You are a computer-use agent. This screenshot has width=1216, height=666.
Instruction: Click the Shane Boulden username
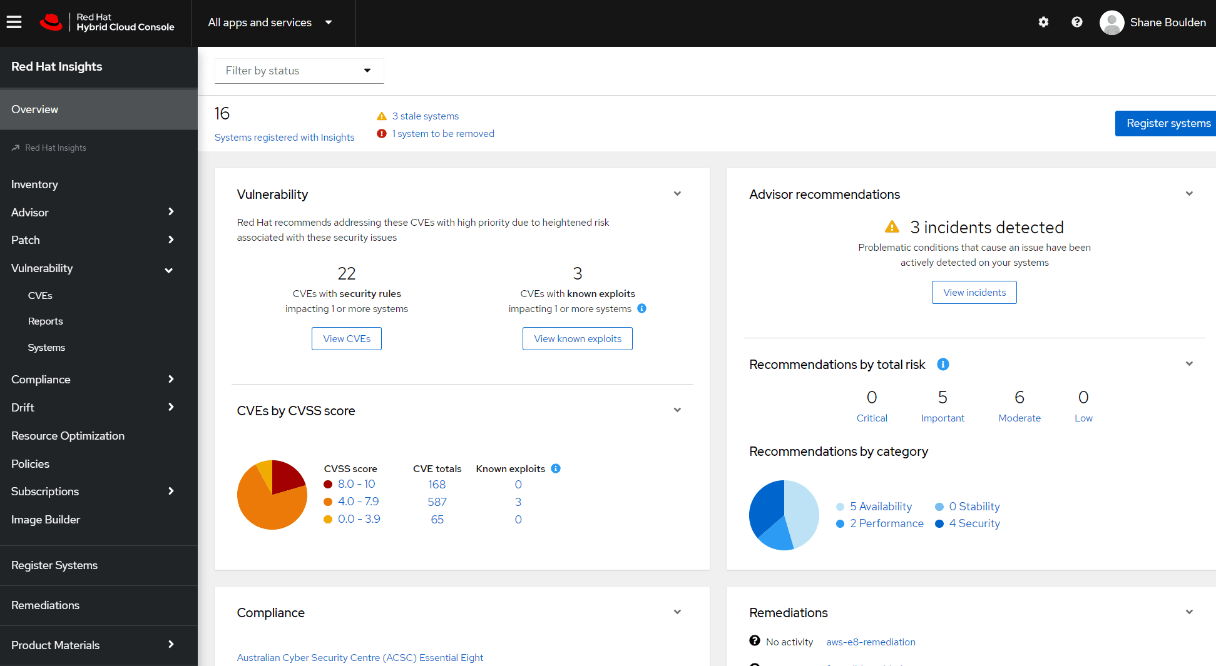click(x=1168, y=23)
